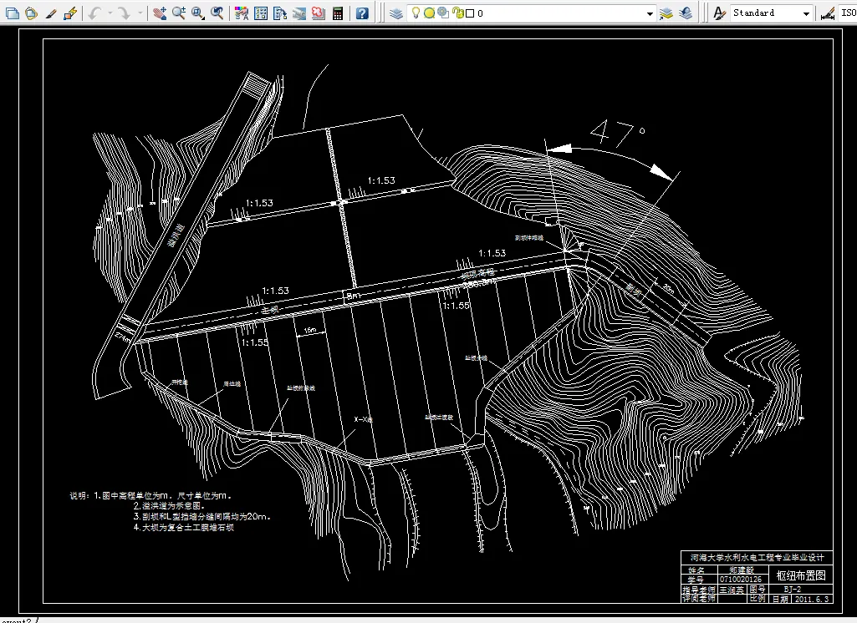
Task: Open the Help question mark
Action: [362, 13]
